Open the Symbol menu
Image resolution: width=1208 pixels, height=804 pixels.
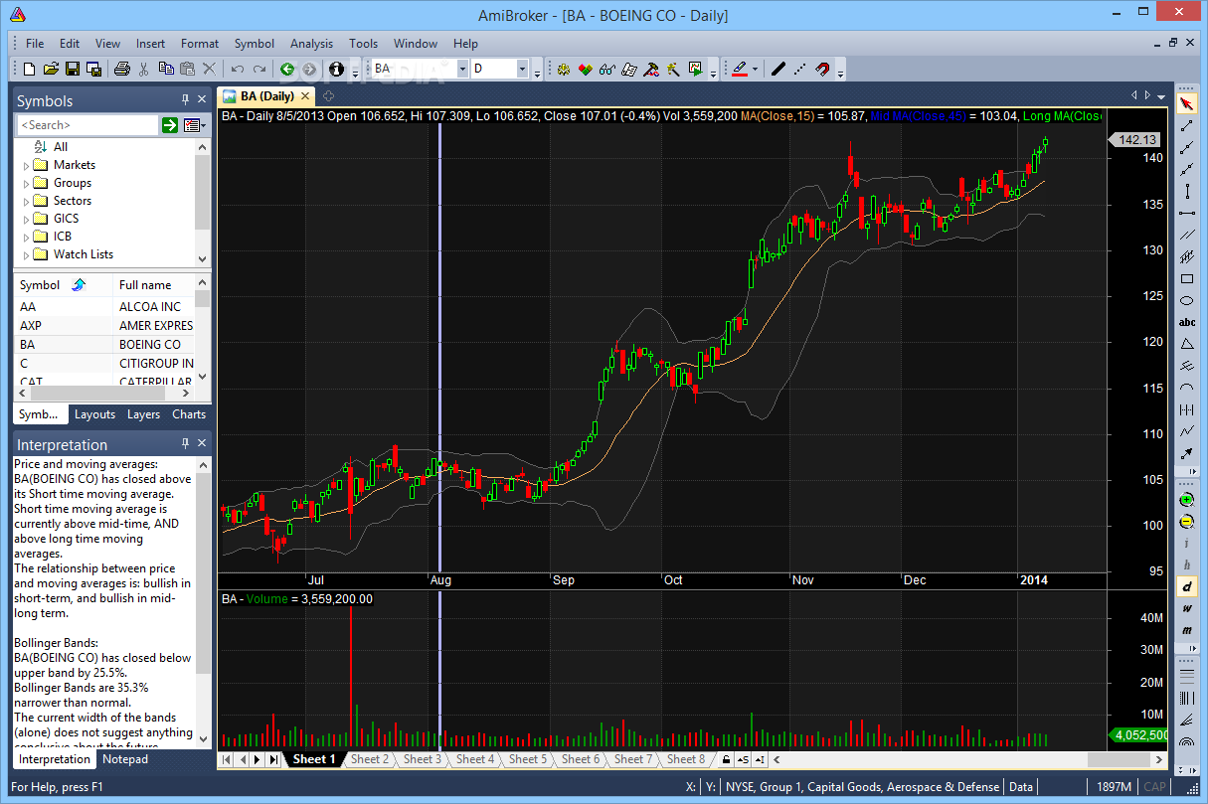click(255, 44)
